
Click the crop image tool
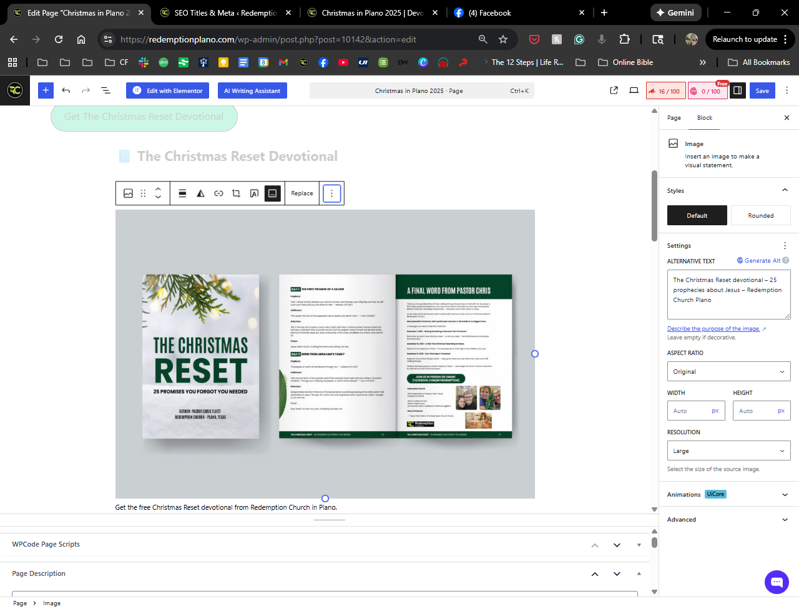coord(236,193)
